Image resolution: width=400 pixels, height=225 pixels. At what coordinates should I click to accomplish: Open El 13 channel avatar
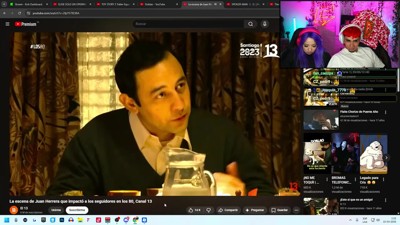(13, 210)
